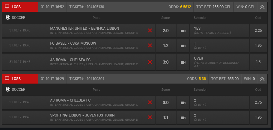The width and height of the screenshot is (273, 130).
Task: Open video icon for Sporting Lisbon - Juventus
Action: click(x=183, y=117)
